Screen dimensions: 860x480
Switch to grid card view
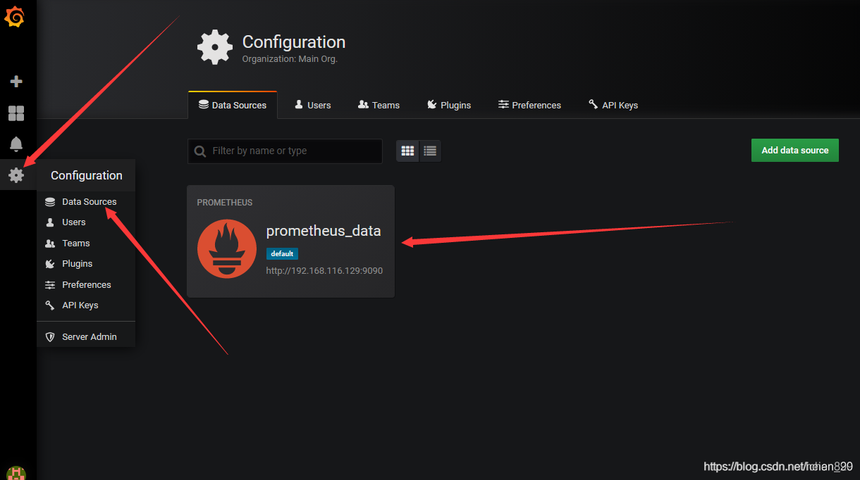(x=407, y=151)
